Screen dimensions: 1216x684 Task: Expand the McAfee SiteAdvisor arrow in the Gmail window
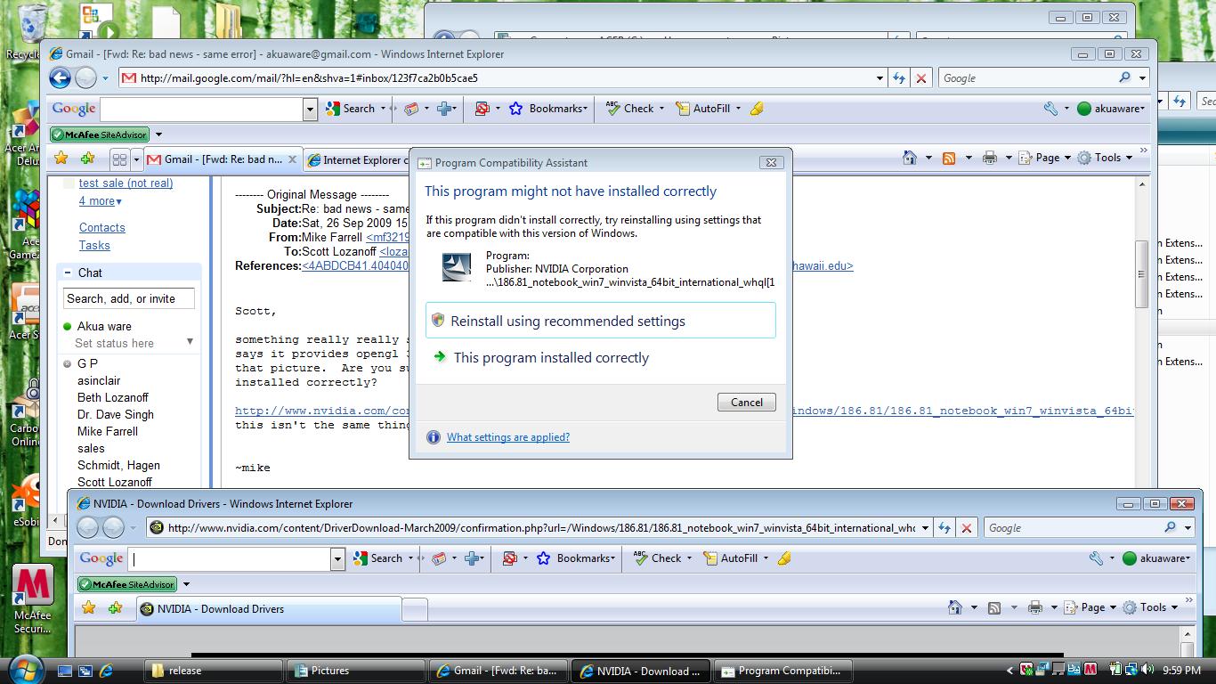click(158, 134)
